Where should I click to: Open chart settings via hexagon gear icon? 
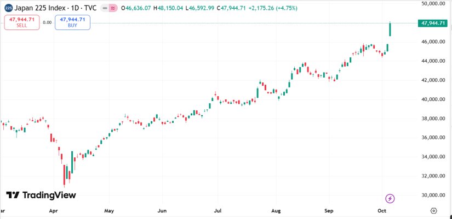click(433, 210)
